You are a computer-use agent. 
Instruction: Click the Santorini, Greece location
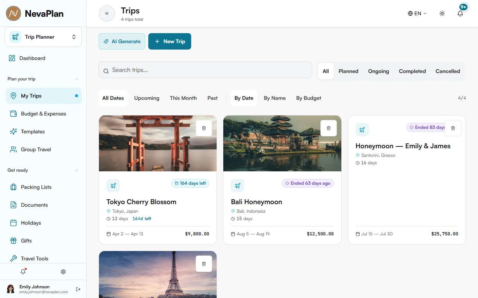point(378,155)
